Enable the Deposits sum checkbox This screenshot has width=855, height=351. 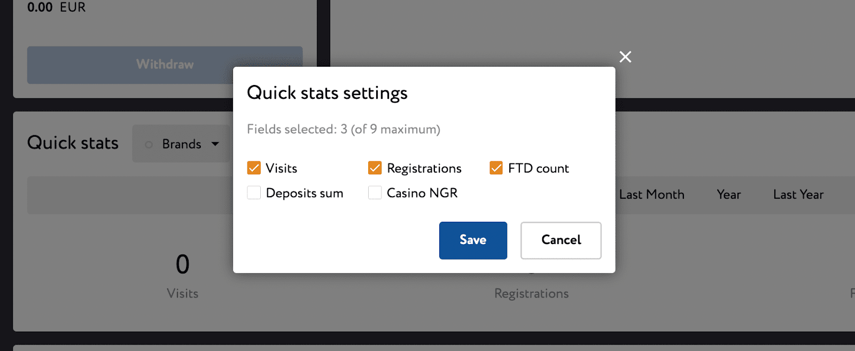[254, 193]
